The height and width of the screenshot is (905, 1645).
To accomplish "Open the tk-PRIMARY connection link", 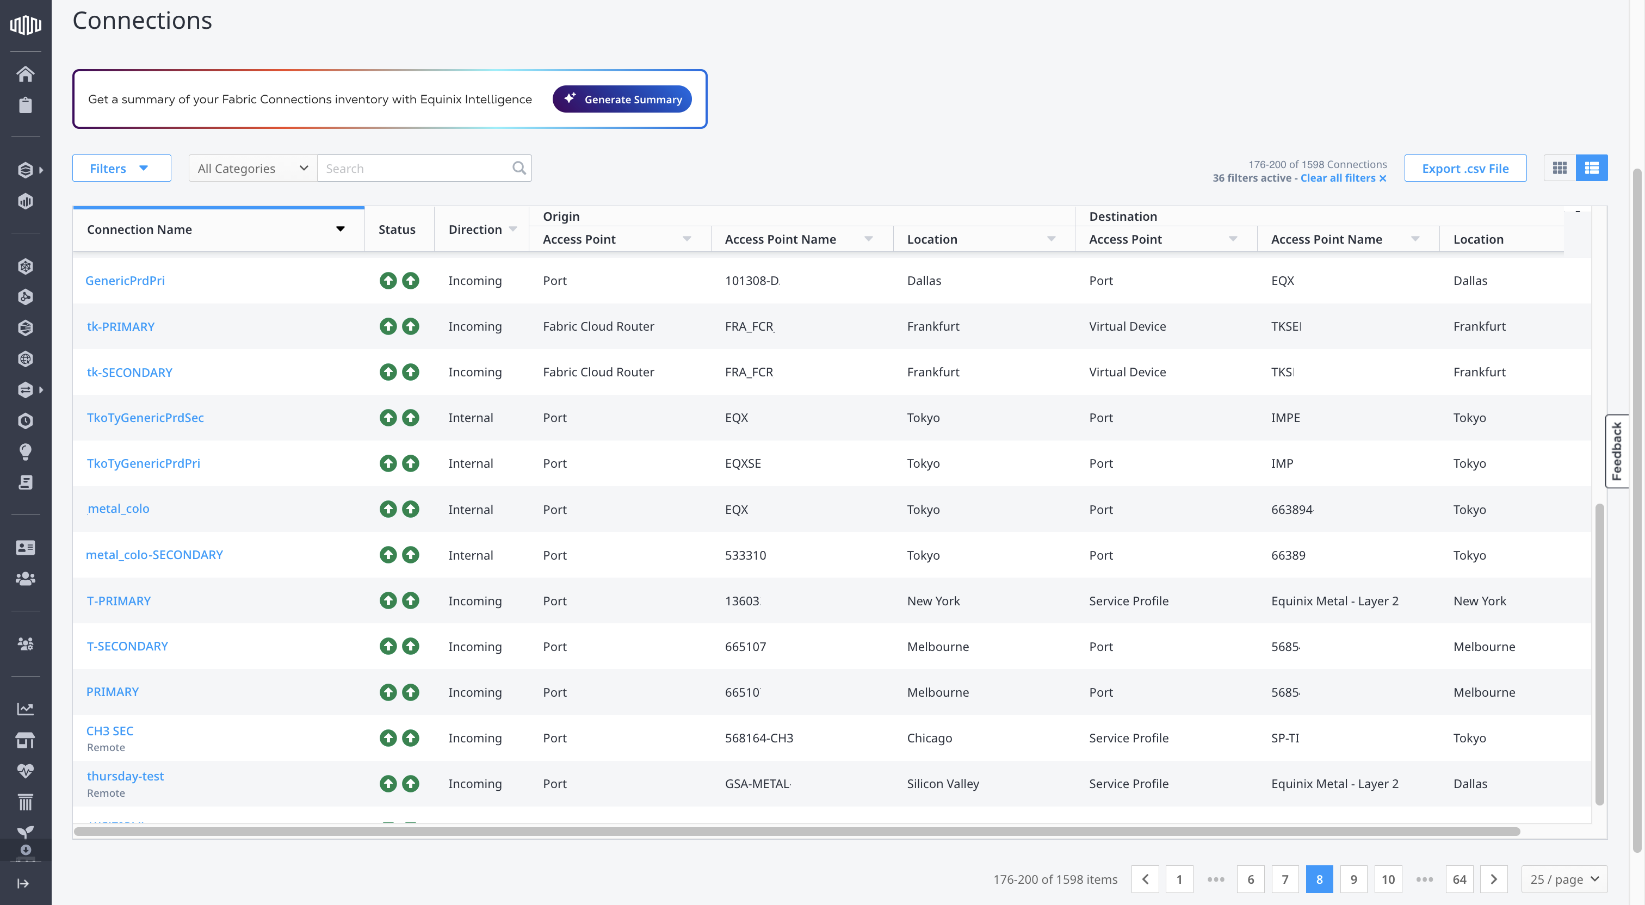I will click(x=121, y=326).
